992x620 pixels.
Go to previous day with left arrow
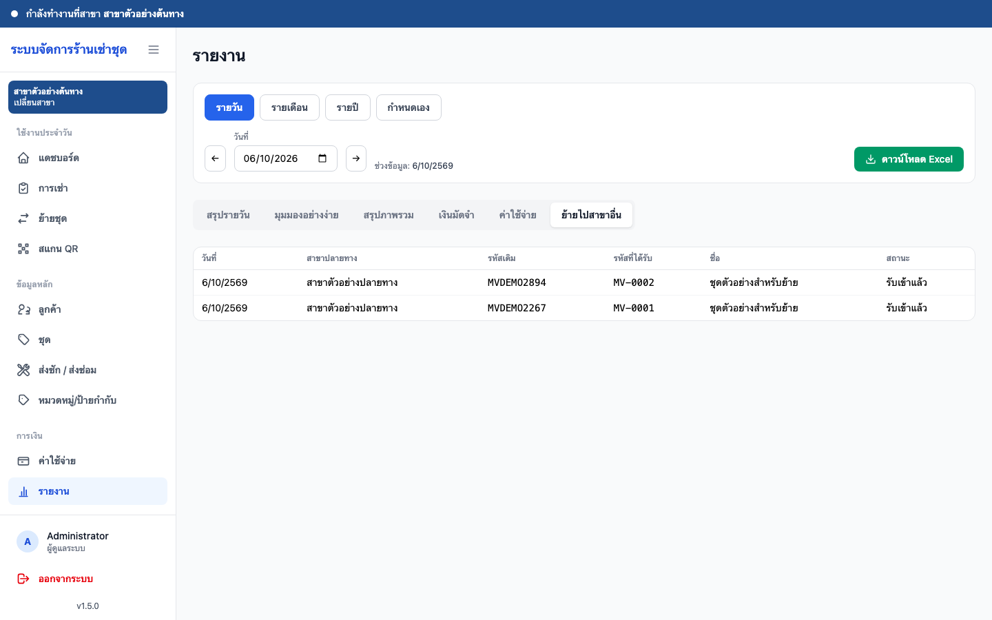[215, 158]
